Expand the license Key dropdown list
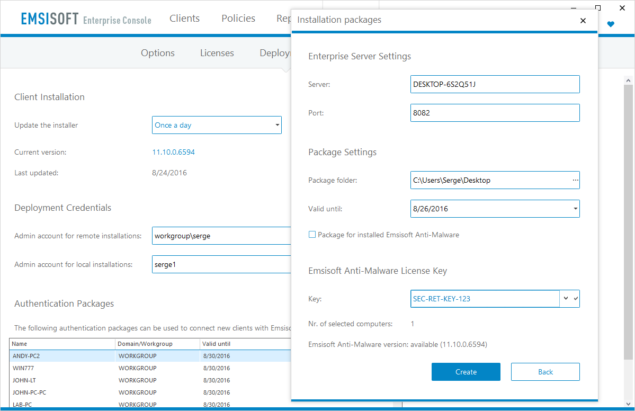The width and height of the screenshot is (635, 411). (x=566, y=298)
